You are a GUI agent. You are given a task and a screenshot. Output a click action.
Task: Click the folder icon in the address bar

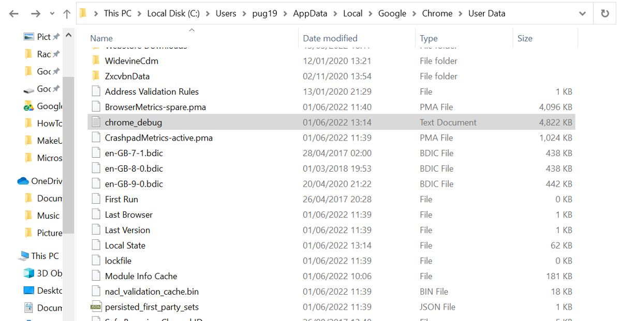pos(83,13)
